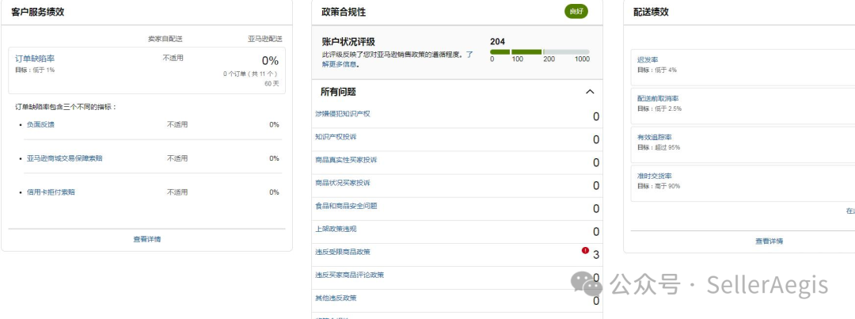The image size is (855, 319).
Task: Click the 0% value in 负面反馈 row
Action: click(x=274, y=124)
